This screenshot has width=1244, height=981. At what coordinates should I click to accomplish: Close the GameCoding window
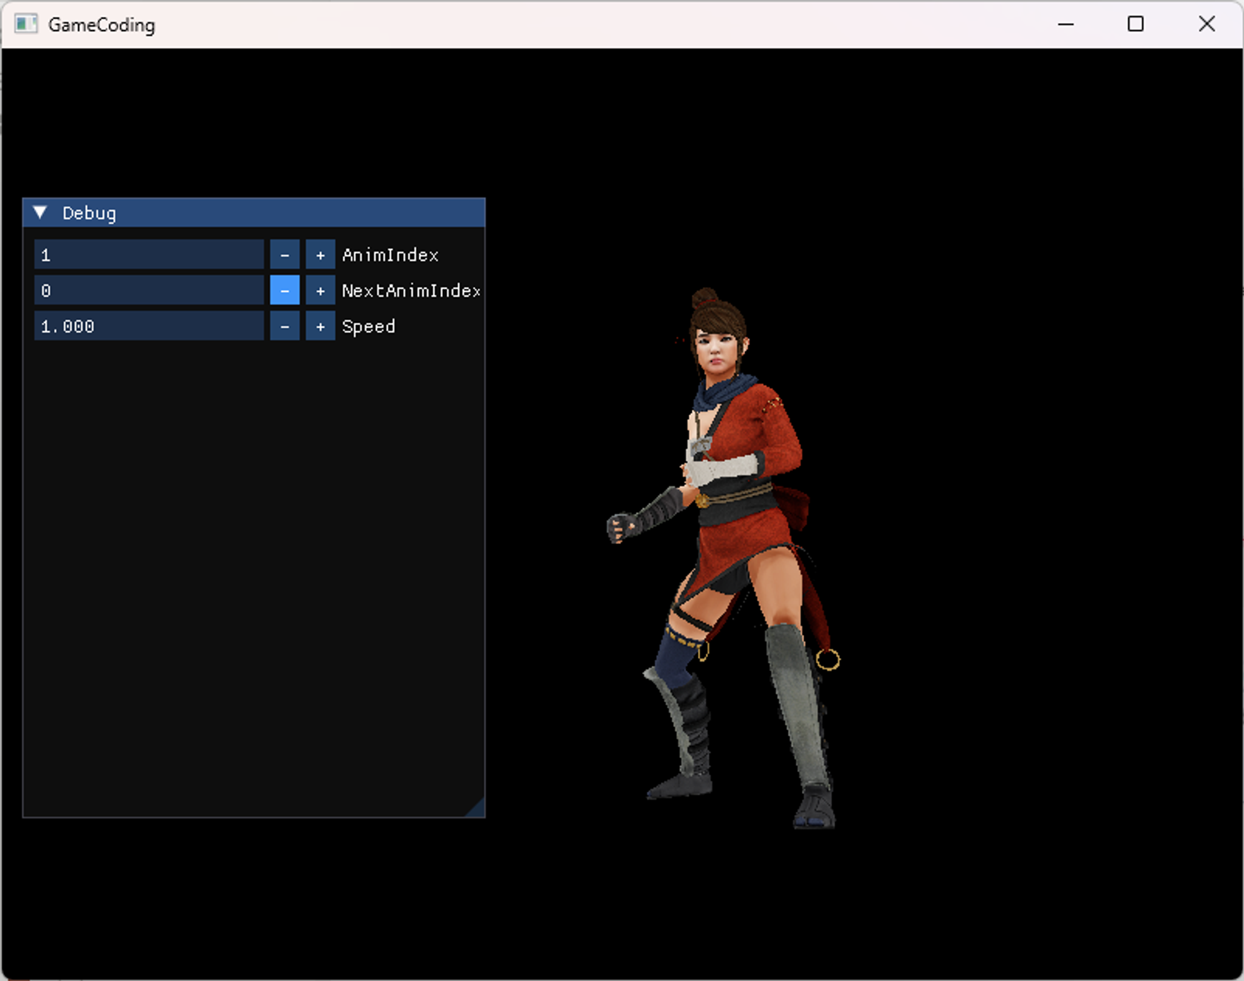coord(1206,24)
